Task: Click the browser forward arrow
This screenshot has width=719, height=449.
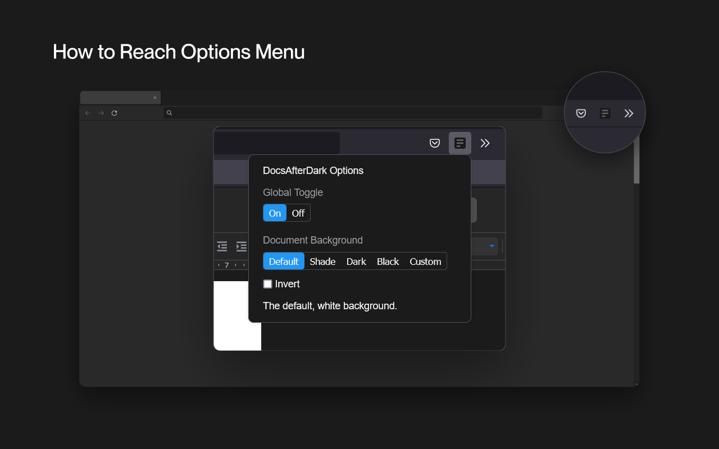Action: tap(101, 113)
